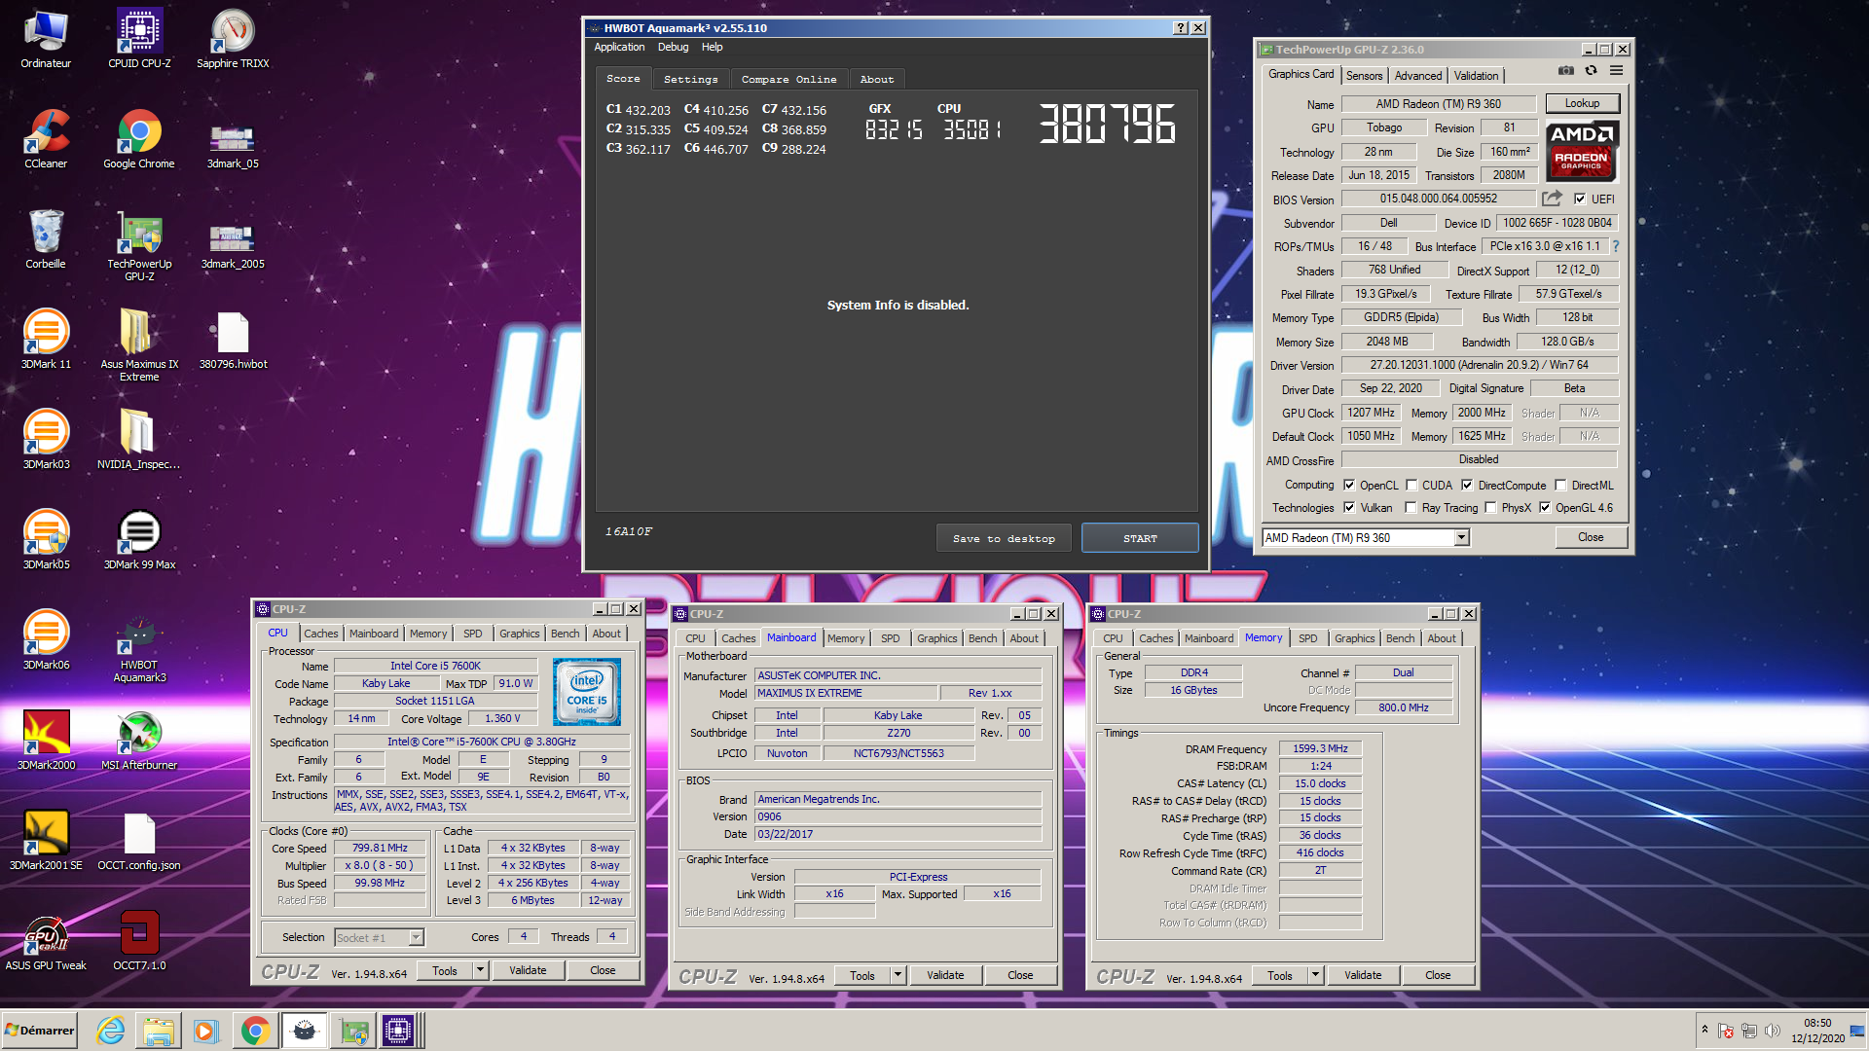The image size is (1869, 1051).
Task: Open Application menu in Aquamark3
Action: (619, 47)
